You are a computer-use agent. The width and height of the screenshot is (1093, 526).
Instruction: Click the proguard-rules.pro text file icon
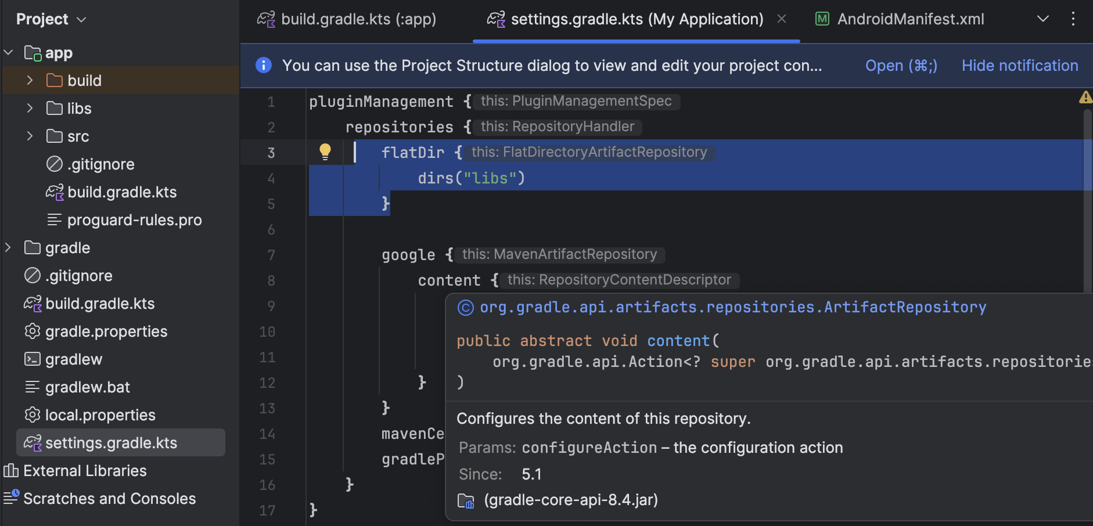coord(55,219)
